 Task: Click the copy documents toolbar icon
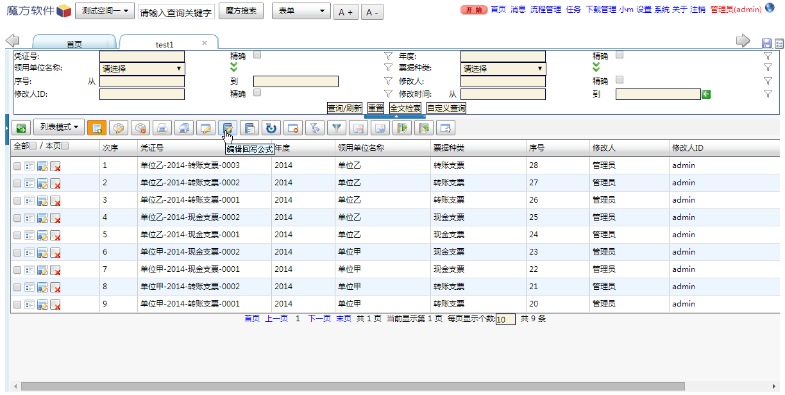tap(184, 128)
